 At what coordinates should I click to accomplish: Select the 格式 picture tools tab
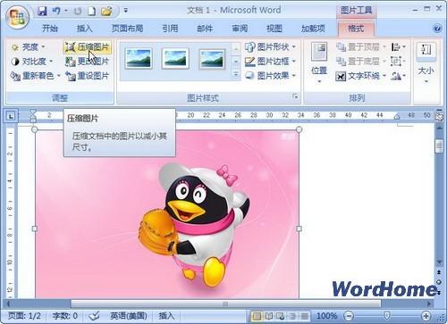(356, 29)
